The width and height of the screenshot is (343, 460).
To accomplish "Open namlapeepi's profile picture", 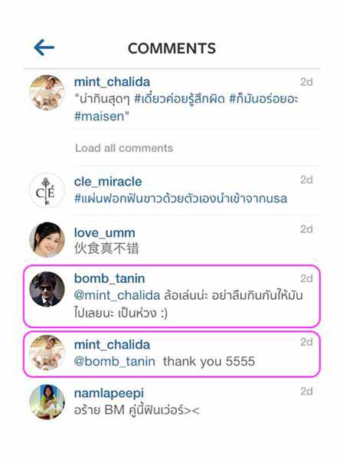I will pos(47,402).
